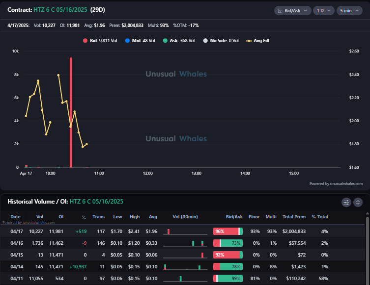Click the $2.41 high price cell
Viewport: 370px width, 285px height.
(x=134, y=232)
